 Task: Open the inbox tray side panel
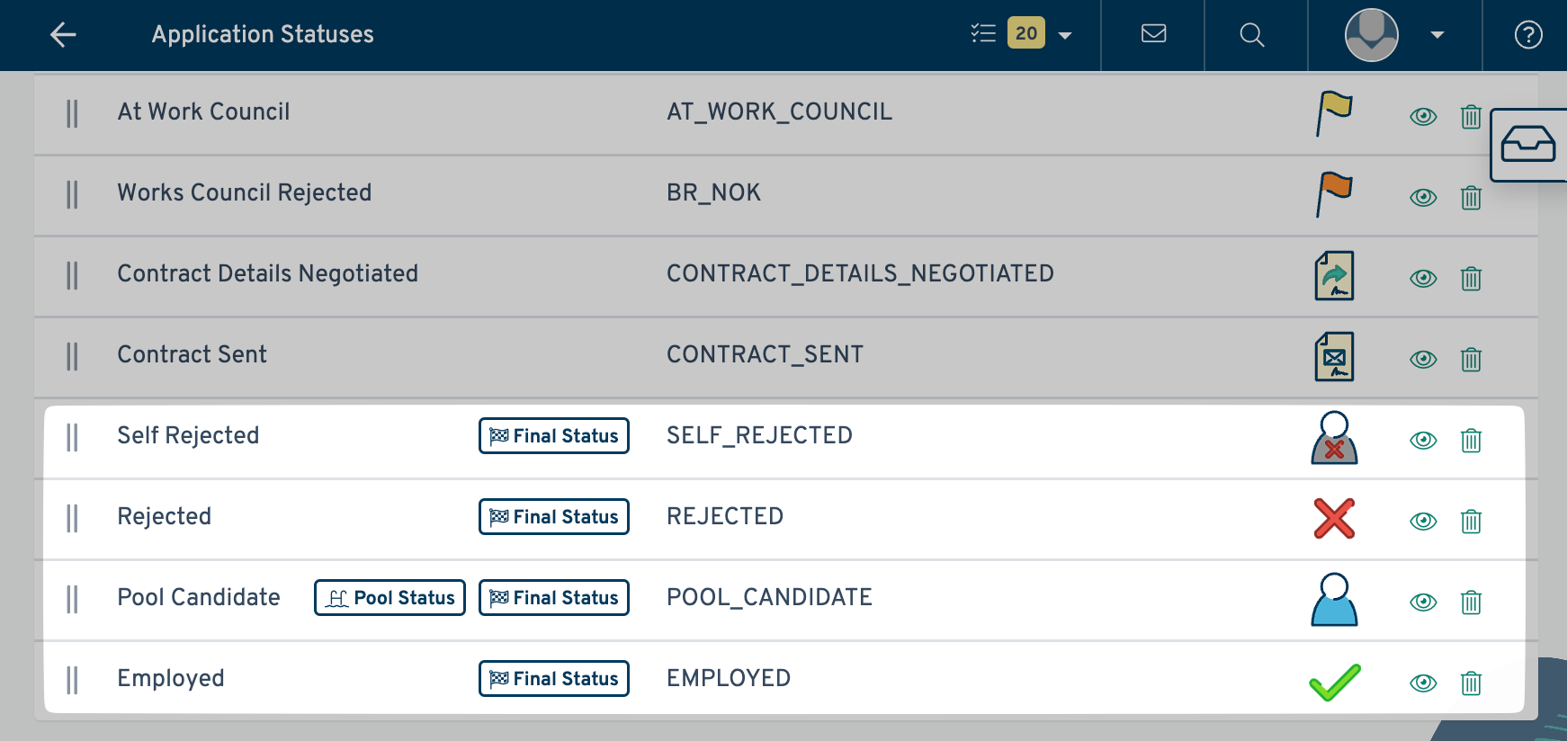pyautogui.click(x=1527, y=145)
